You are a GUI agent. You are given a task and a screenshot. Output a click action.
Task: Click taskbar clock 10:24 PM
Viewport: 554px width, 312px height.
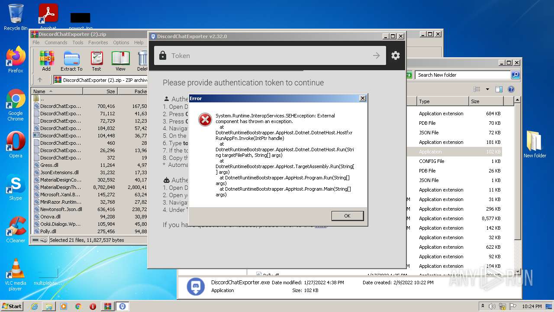tap(531, 306)
